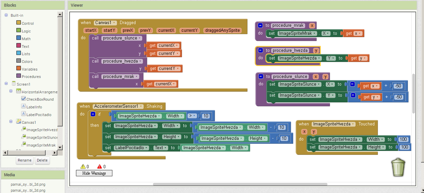Toggle mutator icon on the if block

(93, 114)
